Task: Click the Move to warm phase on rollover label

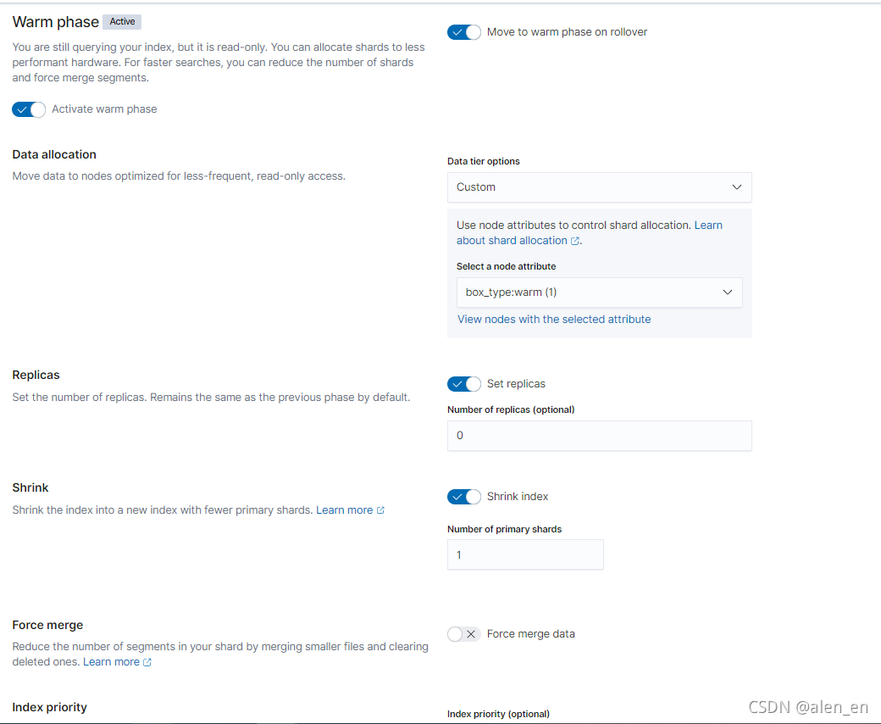Action: point(567,32)
